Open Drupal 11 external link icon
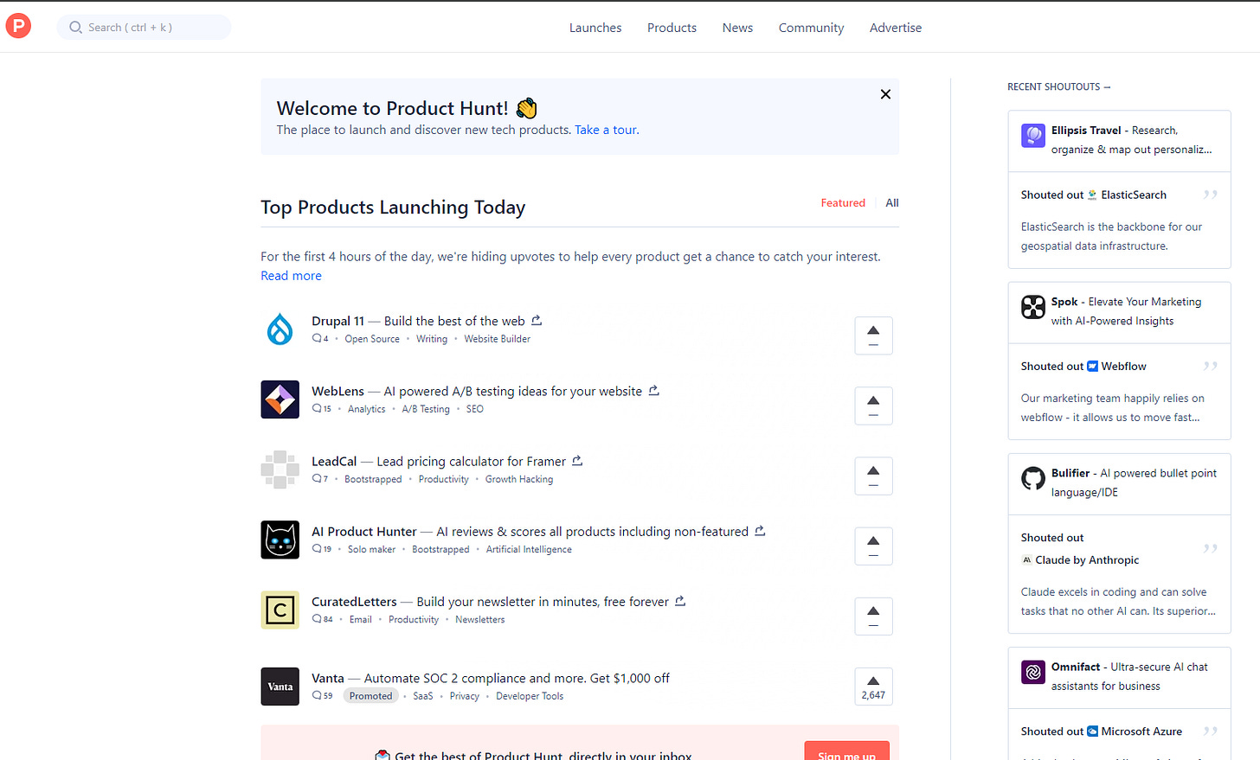The height and width of the screenshot is (760, 1260). coord(537,320)
